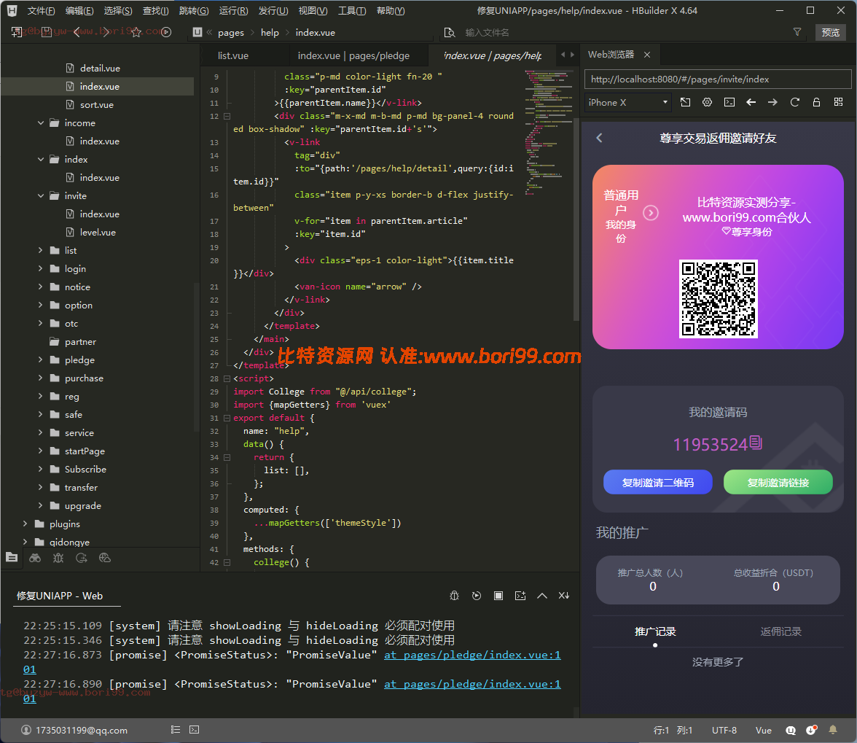Open browser in external window icon
The width and height of the screenshot is (857, 743).
[685, 102]
